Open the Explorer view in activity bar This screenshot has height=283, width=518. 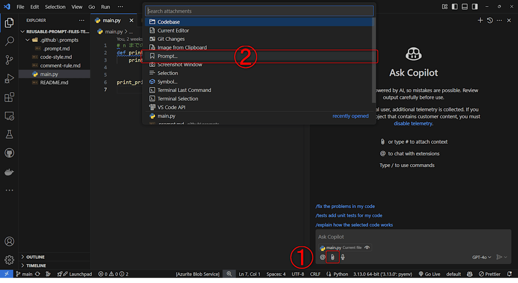pyautogui.click(x=9, y=23)
